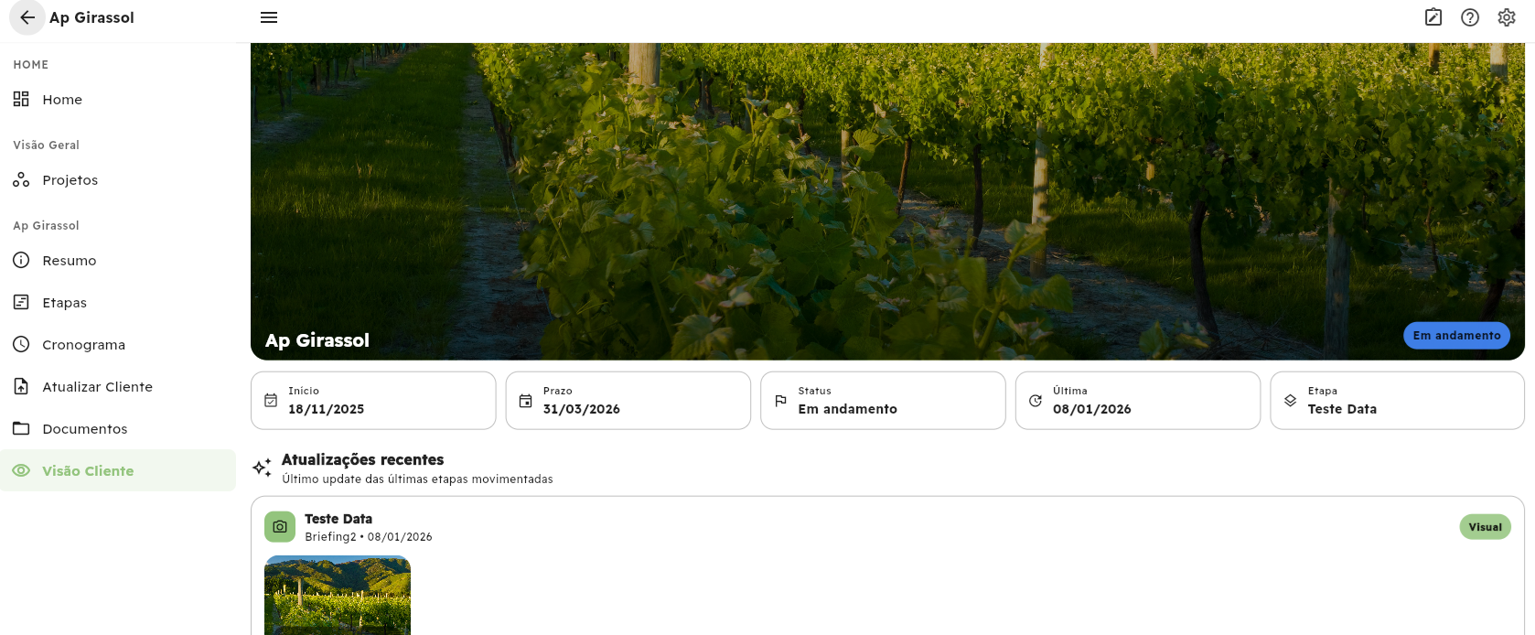Select the Atualizar Cliente upload icon
1535x635 pixels.
pyautogui.click(x=21, y=386)
